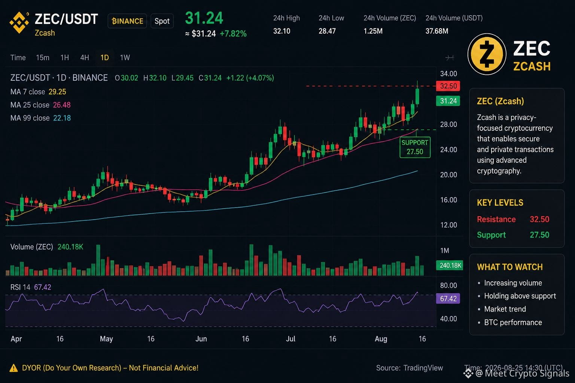Click the warning triangle icon before DYOR
Screen dimensions: 575x383
coord(13,368)
